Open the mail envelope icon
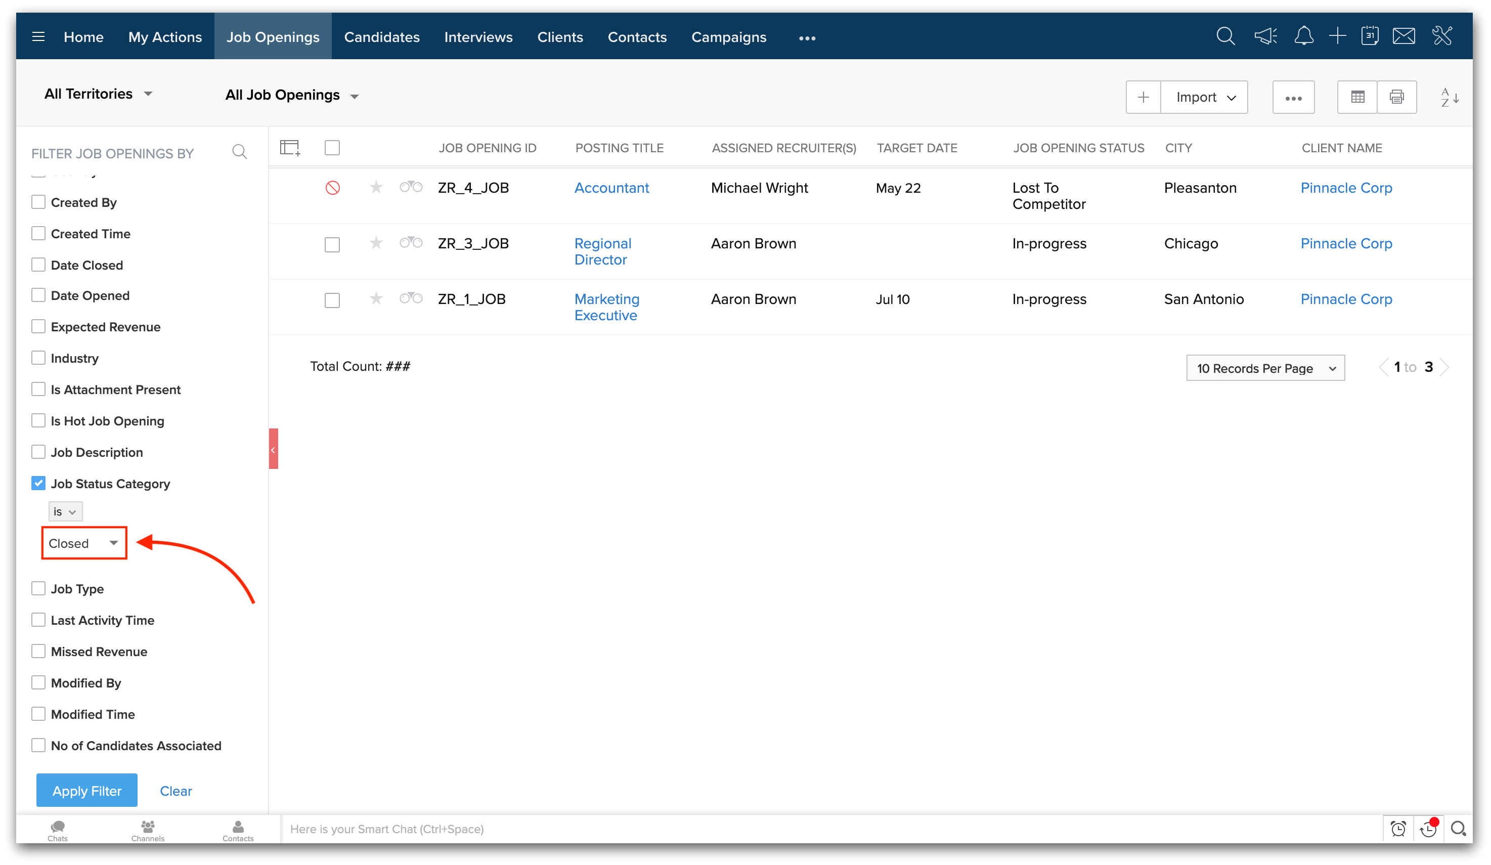 (x=1404, y=37)
